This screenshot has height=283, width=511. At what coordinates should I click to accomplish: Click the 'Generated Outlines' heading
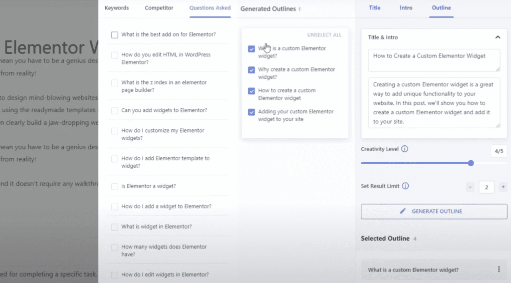pyautogui.click(x=268, y=9)
